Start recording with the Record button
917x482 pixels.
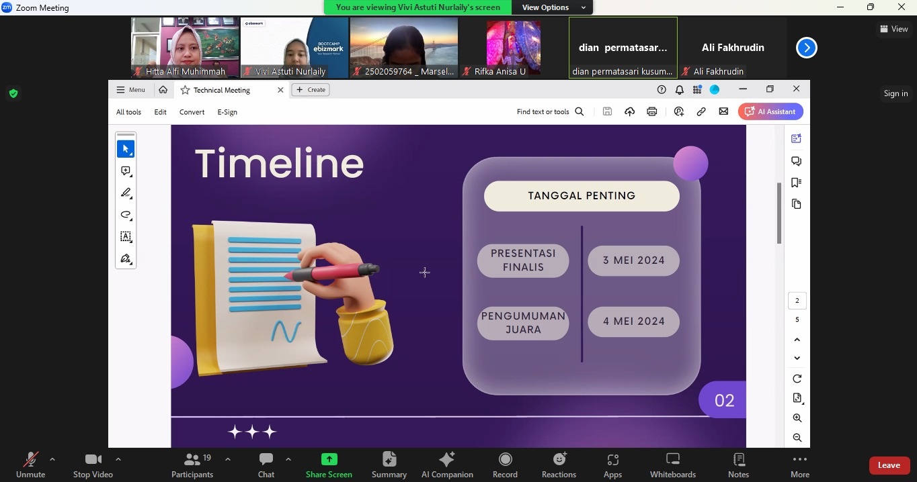coord(505,465)
